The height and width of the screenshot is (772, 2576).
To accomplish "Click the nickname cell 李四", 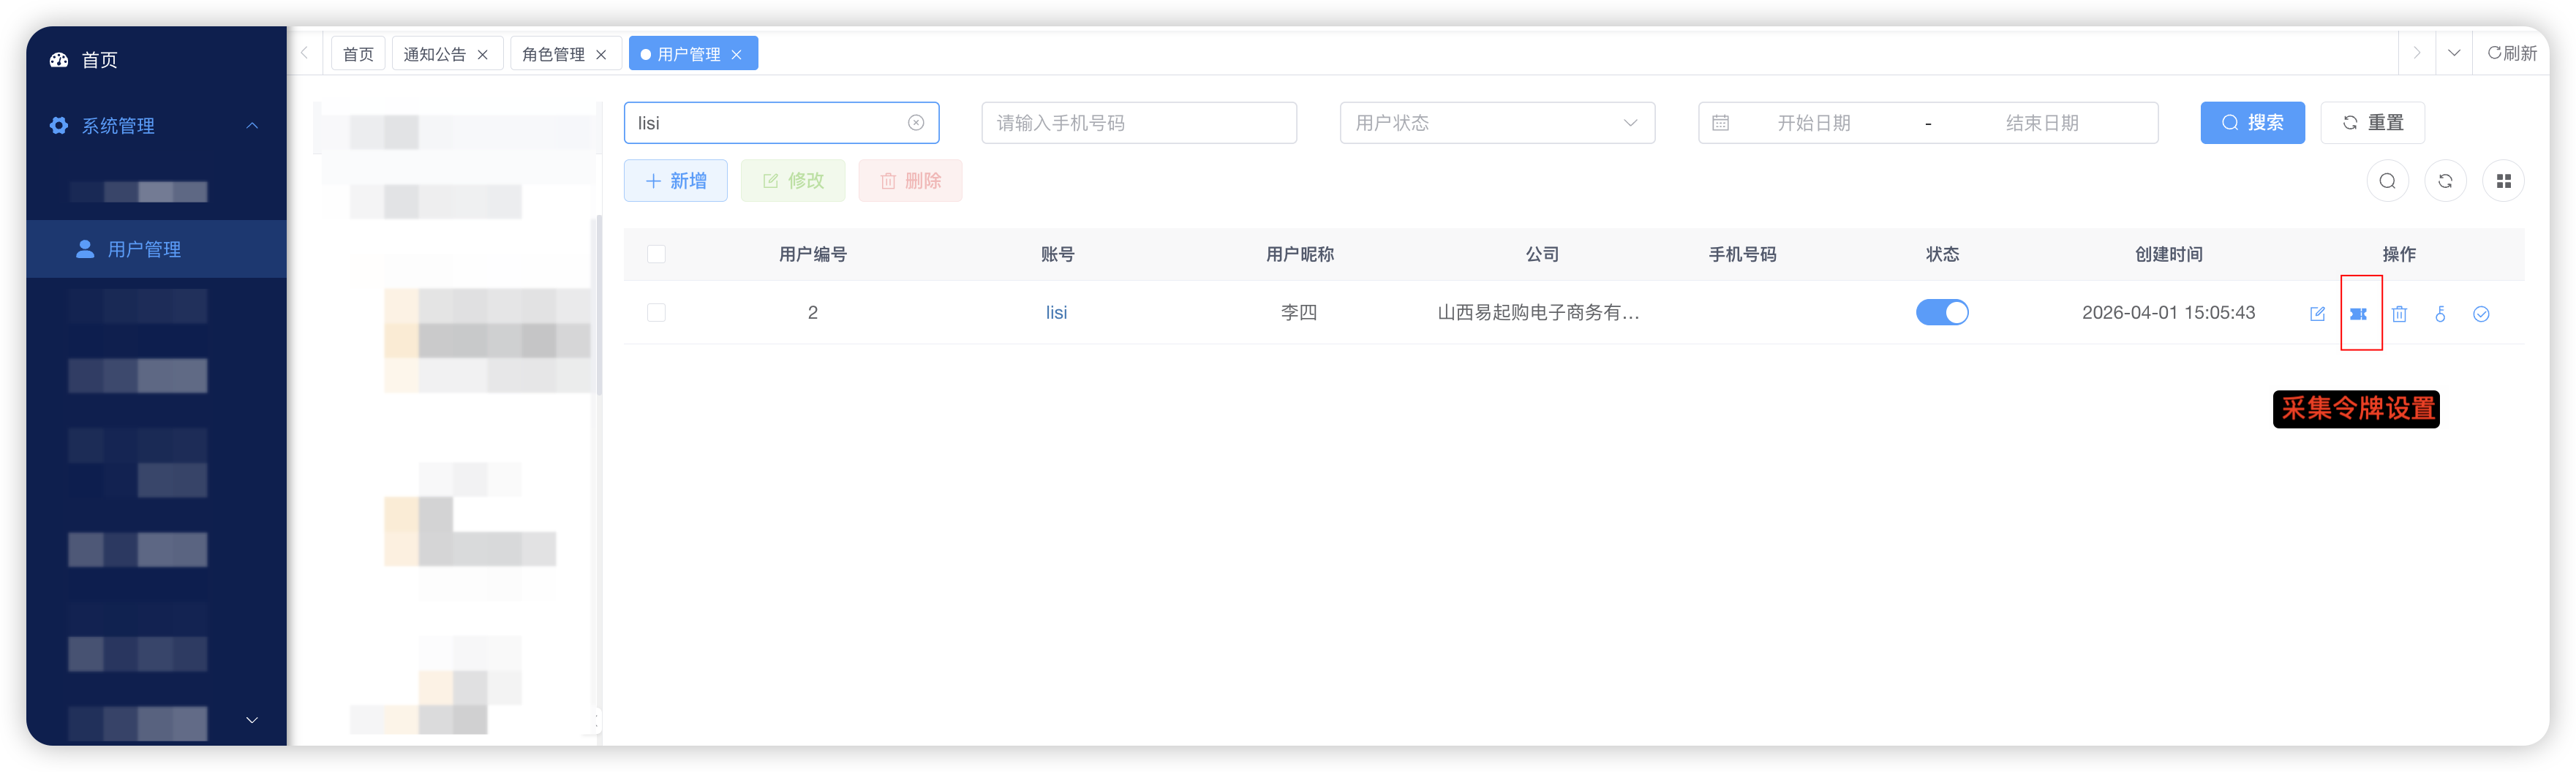I will pyautogui.click(x=1298, y=313).
